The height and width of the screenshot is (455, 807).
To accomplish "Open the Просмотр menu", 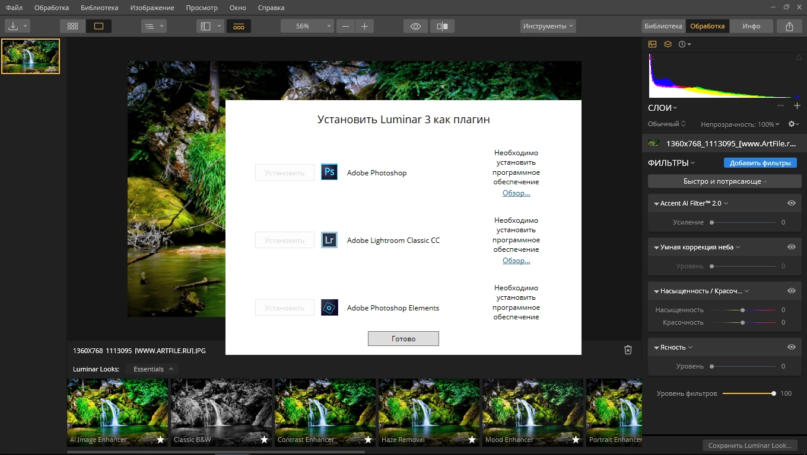I will [x=202, y=8].
